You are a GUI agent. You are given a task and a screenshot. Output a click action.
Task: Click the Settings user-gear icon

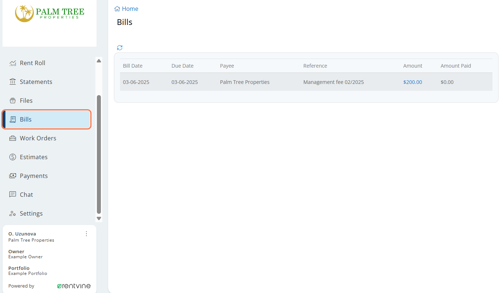click(13, 213)
